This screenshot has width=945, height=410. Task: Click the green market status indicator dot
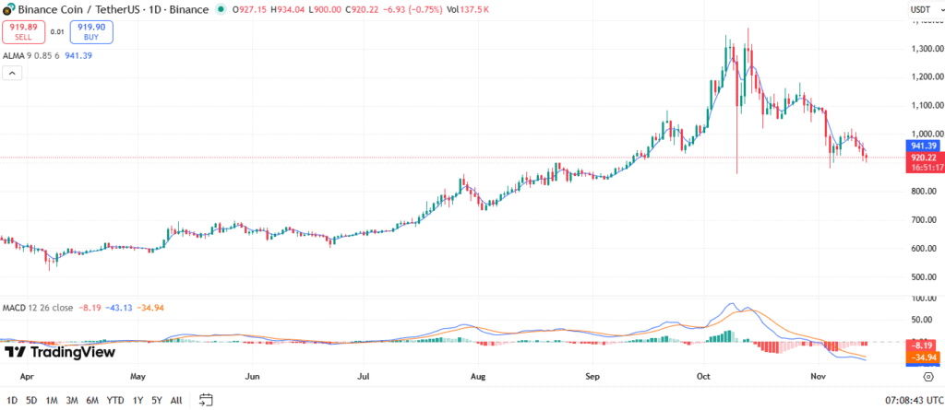tap(220, 9)
